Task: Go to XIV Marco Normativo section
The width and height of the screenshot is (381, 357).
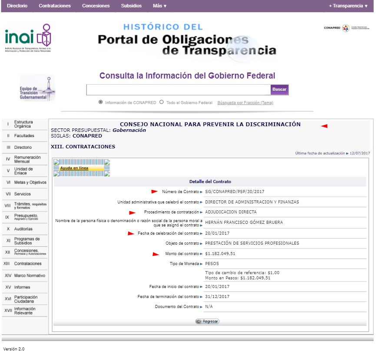Action: (x=24, y=275)
